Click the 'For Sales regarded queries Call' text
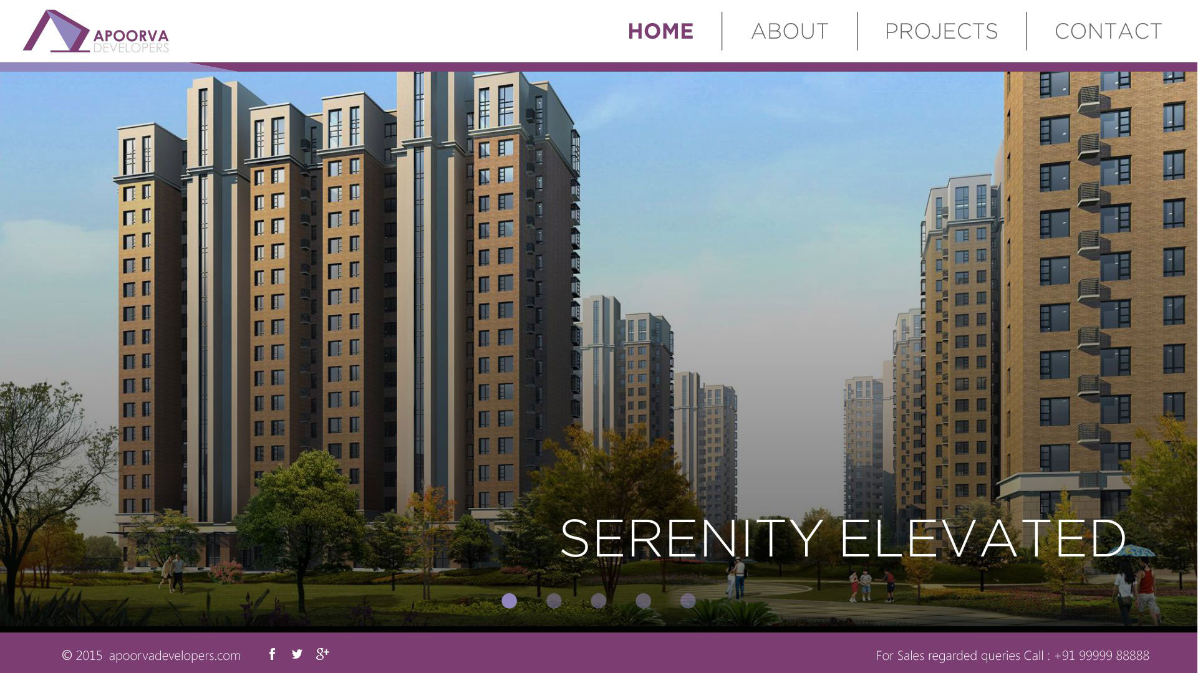 point(959,656)
